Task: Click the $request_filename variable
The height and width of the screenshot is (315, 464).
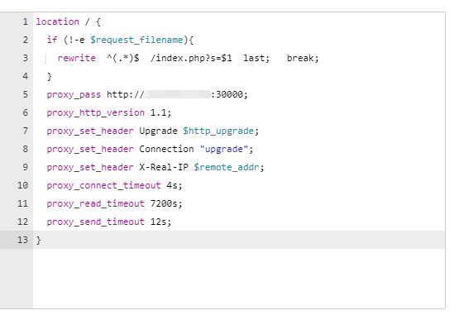Action: (136, 40)
